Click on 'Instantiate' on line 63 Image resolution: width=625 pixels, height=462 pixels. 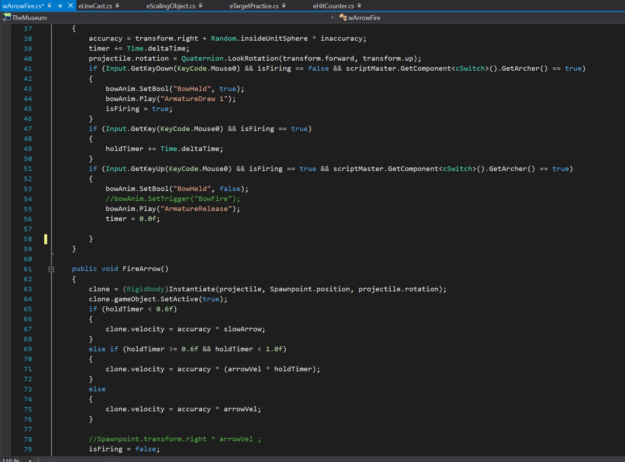point(192,289)
